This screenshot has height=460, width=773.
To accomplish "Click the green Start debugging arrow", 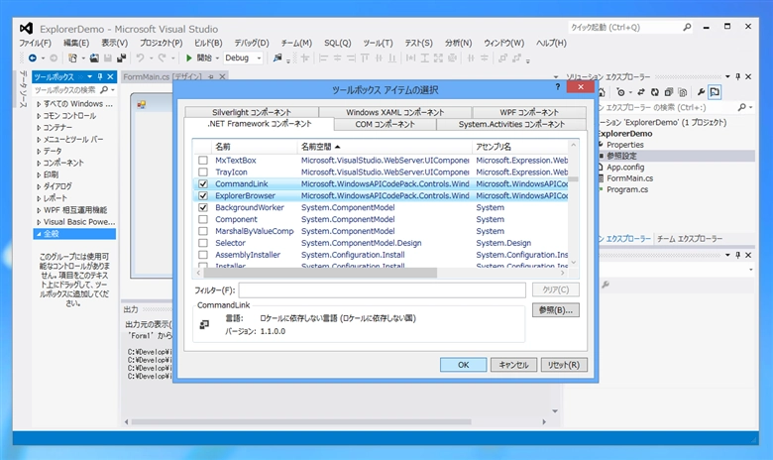I will 189,58.
